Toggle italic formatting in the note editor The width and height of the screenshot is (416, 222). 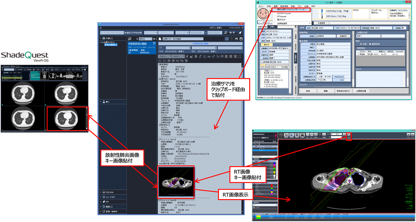pyautogui.click(x=200, y=56)
